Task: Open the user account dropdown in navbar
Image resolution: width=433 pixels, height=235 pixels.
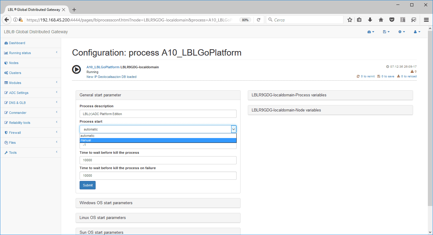Action: pyautogui.click(x=417, y=32)
